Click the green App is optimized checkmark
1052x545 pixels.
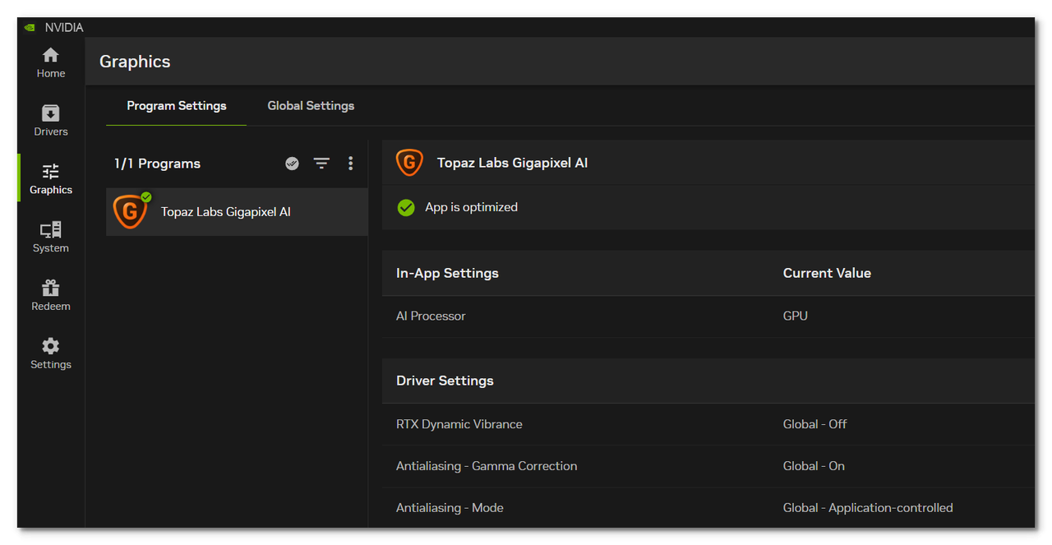(406, 208)
